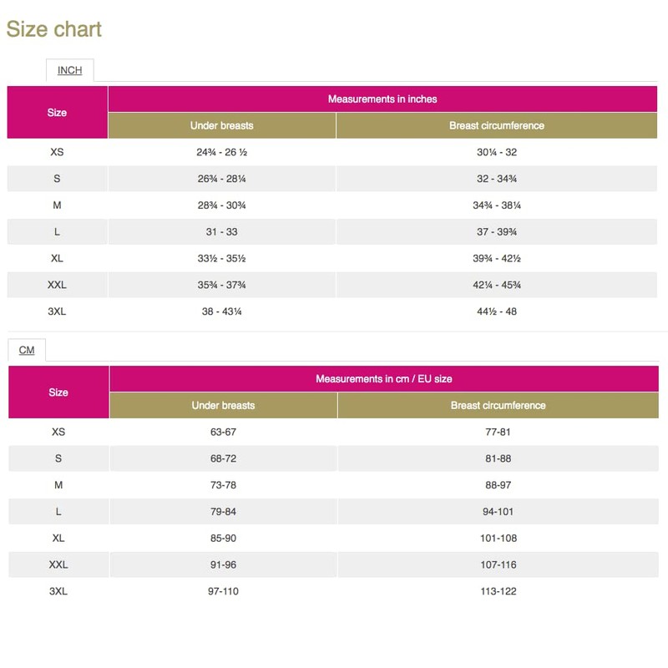Screen dimensions: 668x668
Task: Select the M row value 73-78 in cm table
Action: point(220,484)
